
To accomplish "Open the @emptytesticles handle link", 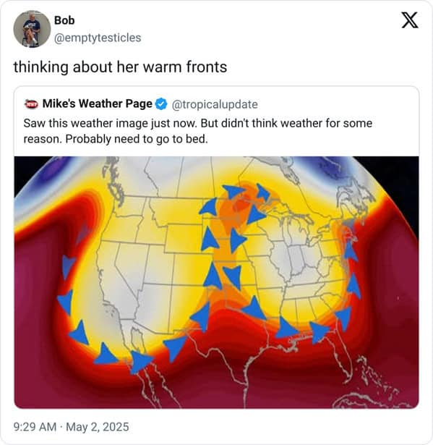I will click(x=98, y=38).
